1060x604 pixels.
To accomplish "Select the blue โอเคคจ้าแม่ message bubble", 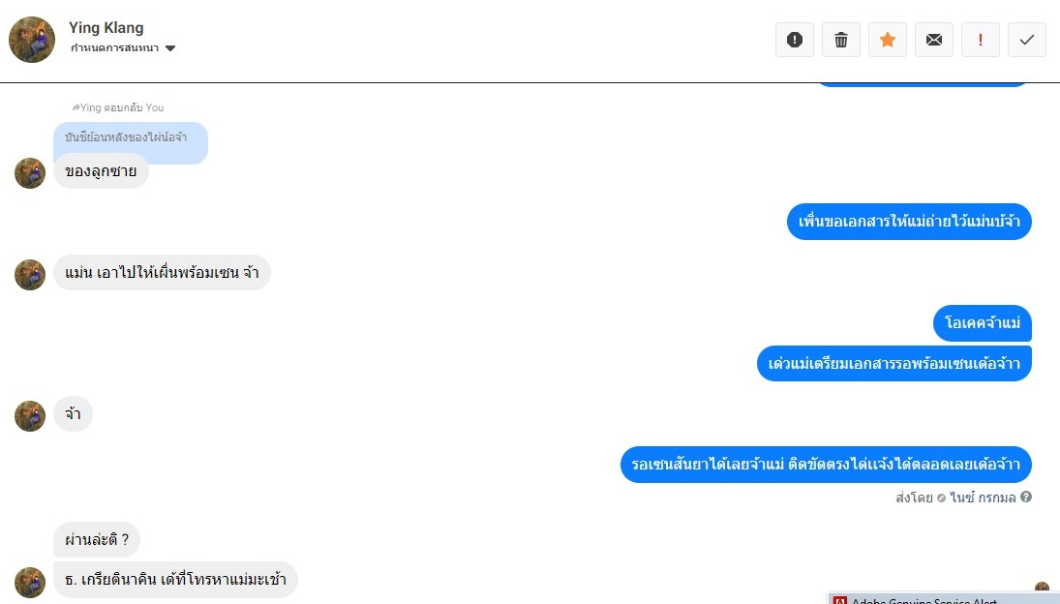I will [x=983, y=323].
